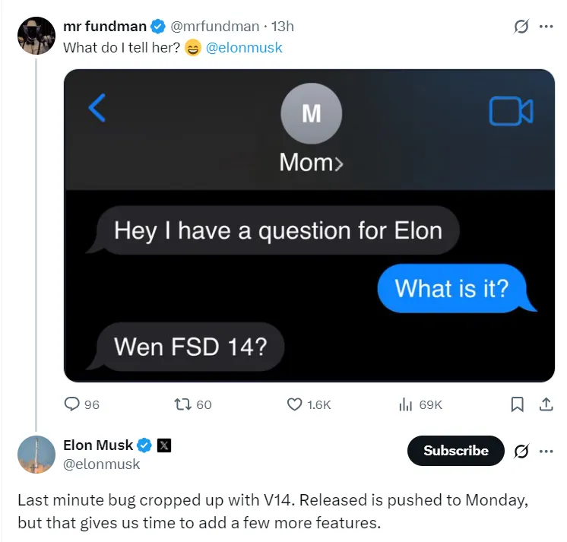This screenshot has width=567, height=542.
Task: Share the post via share icon
Action: 546,405
